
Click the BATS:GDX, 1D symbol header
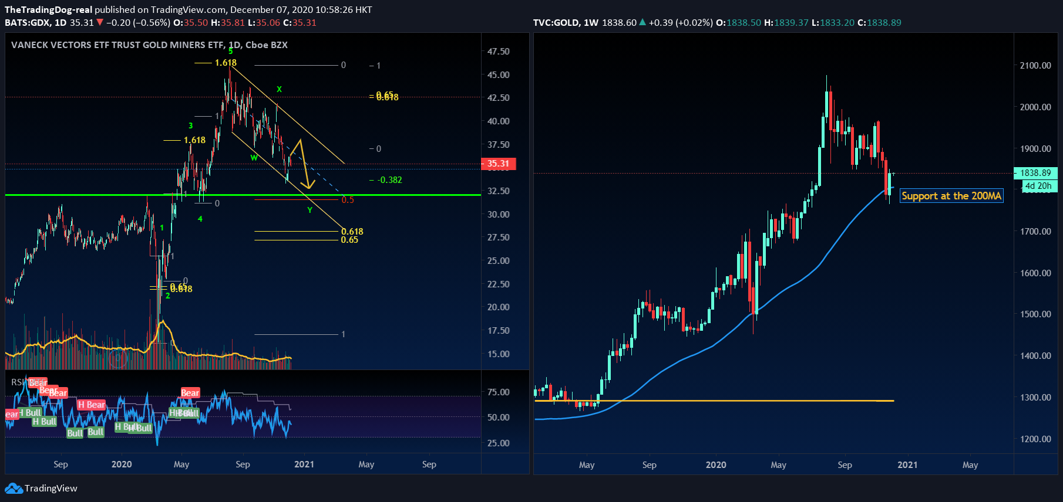pos(35,22)
